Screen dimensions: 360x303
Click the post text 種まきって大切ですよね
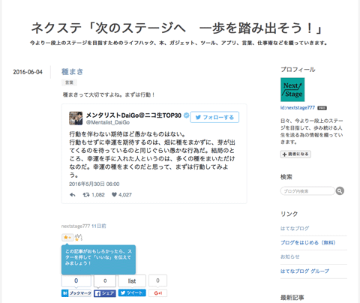pos(109,94)
